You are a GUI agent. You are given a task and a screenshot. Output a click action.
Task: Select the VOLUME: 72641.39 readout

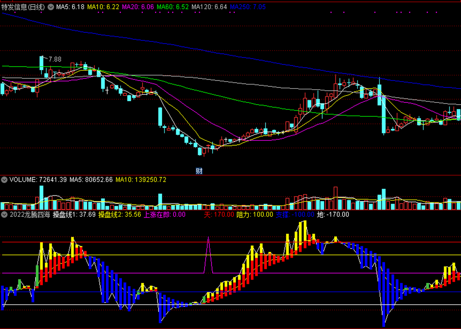[38, 180]
